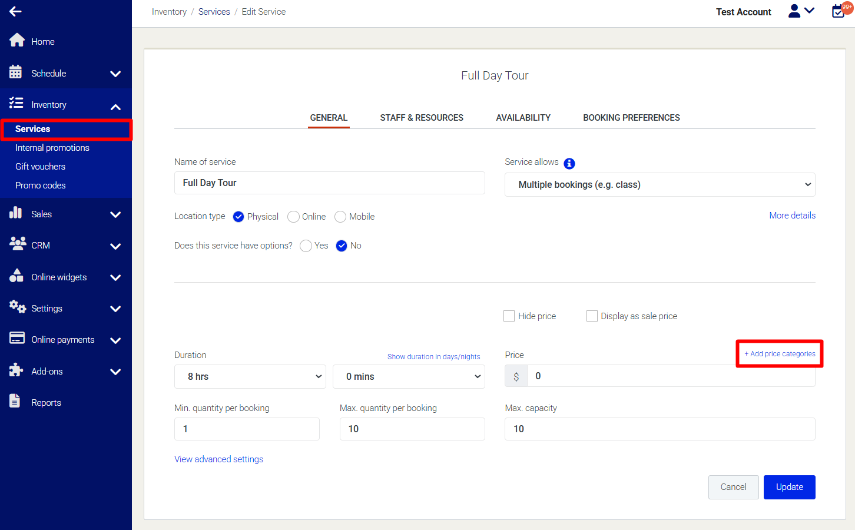Enable the Hide price checkbox
This screenshot has width=855, height=530.
tap(509, 316)
